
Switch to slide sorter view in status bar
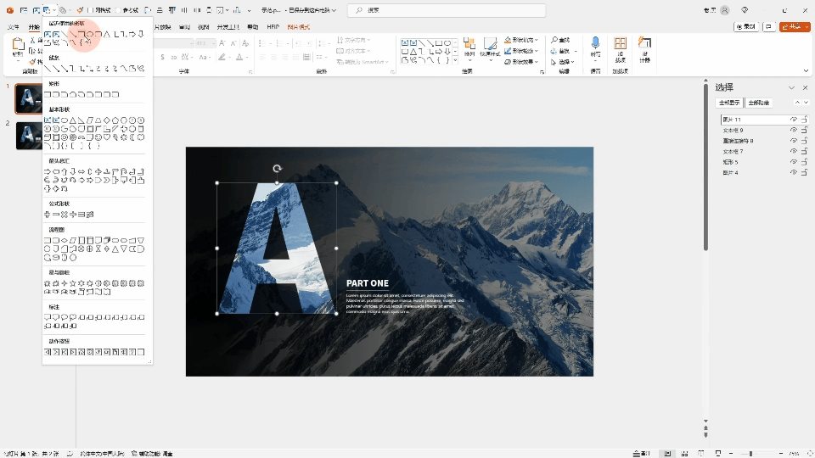(684, 453)
